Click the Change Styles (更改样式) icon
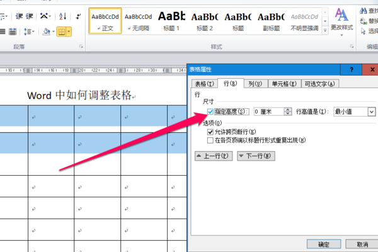378x252 pixels. click(x=341, y=14)
